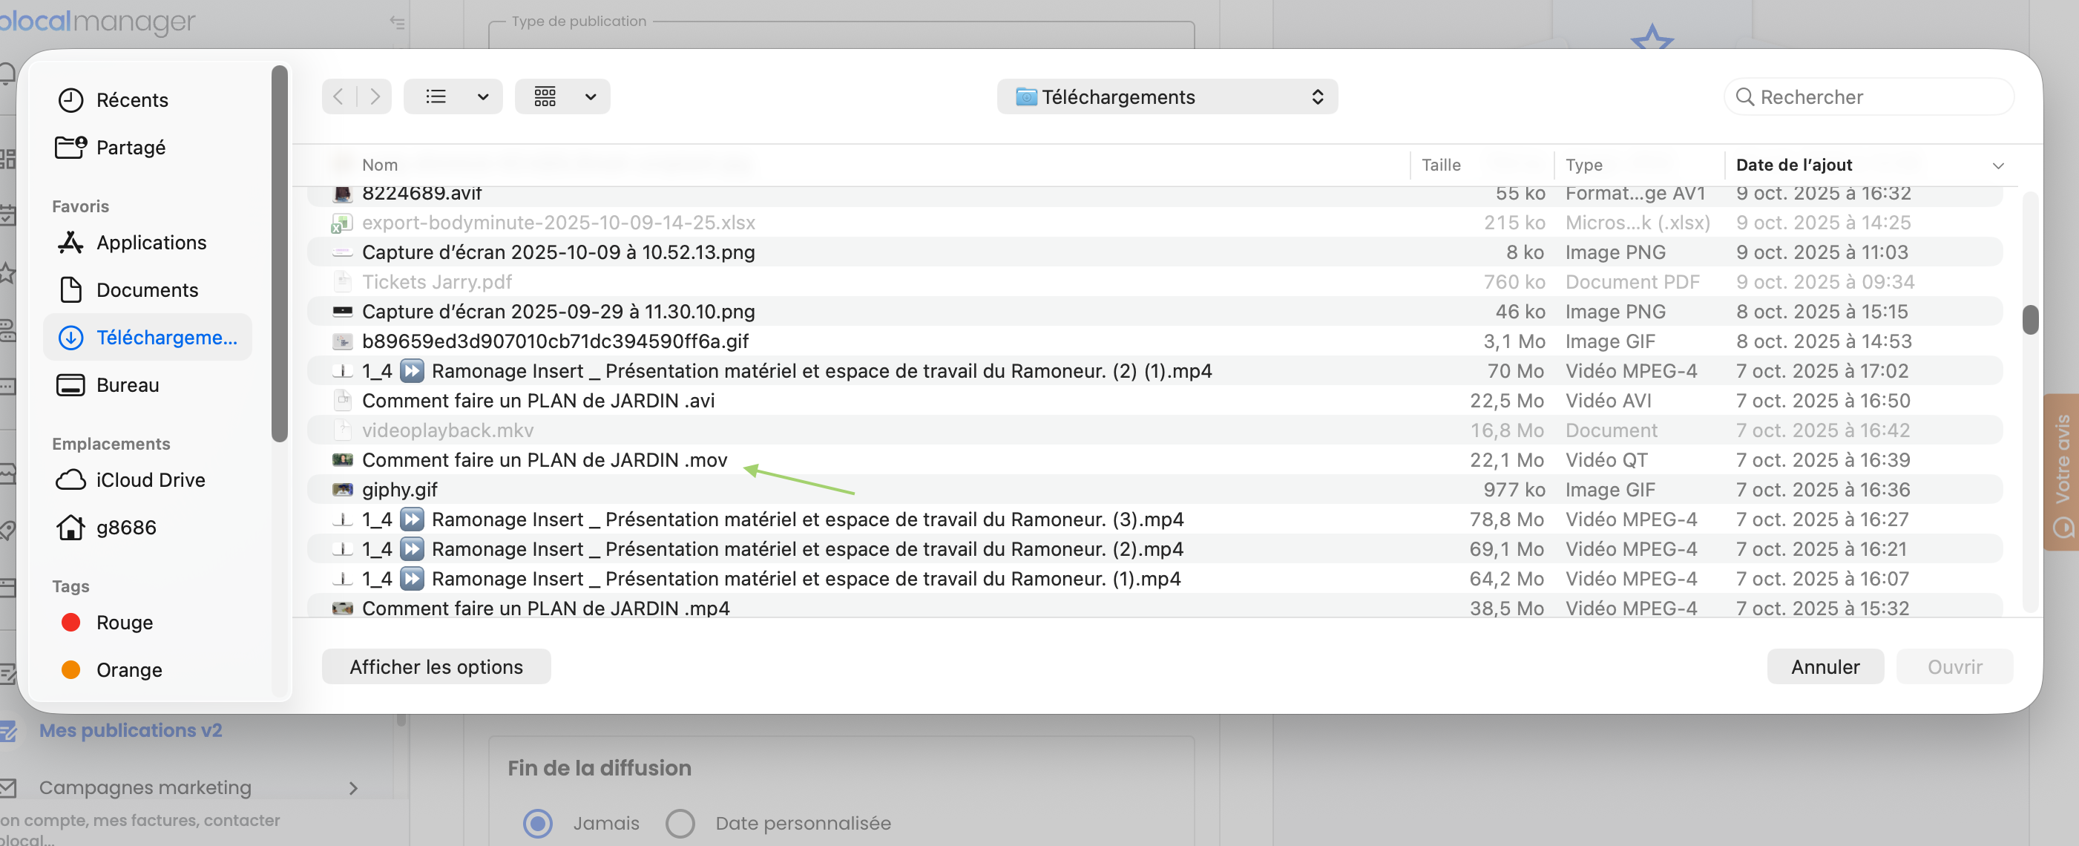
Task: Open Récents in the sidebar
Action: (x=131, y=100)
